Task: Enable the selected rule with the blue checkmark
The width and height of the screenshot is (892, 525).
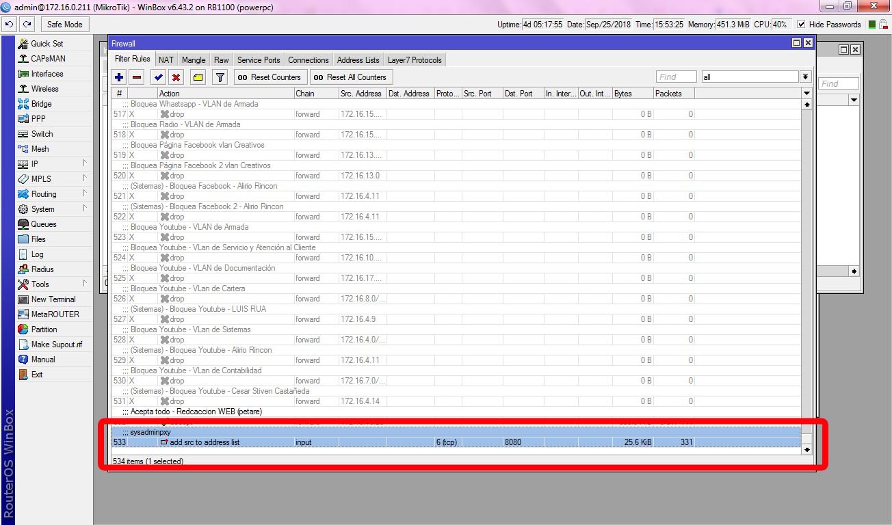Action: pos(159,77)
